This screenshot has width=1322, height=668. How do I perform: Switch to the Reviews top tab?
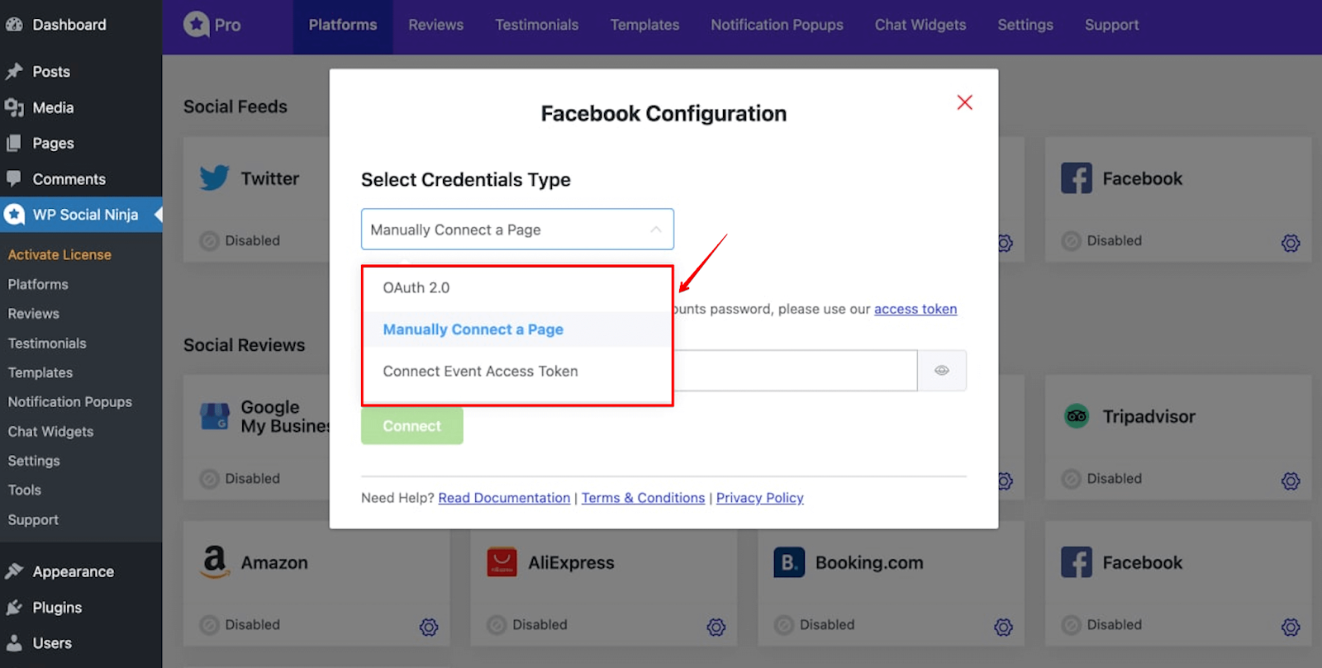pos(435,25)
